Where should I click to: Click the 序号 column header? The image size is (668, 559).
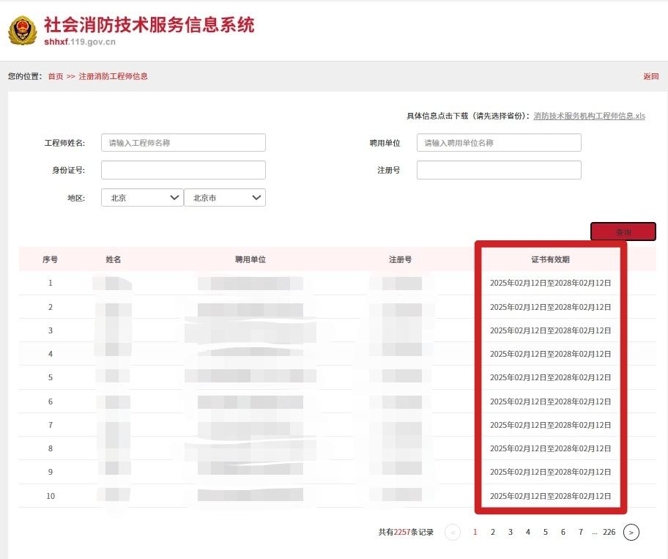coord(51,259)
